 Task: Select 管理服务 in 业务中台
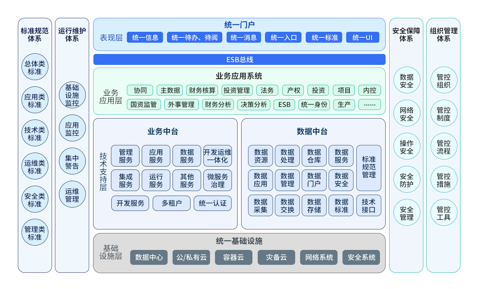pyautogui.click(x=125, y=156)
